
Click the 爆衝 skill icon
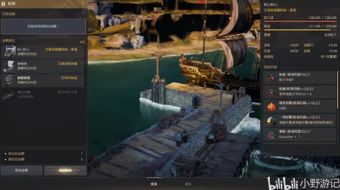271,134
